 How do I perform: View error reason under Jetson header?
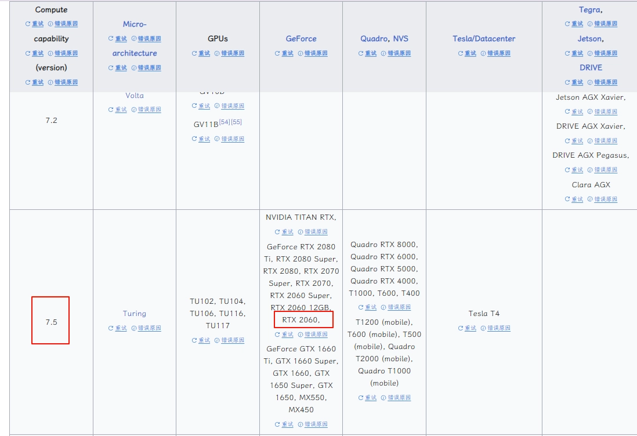602,53
